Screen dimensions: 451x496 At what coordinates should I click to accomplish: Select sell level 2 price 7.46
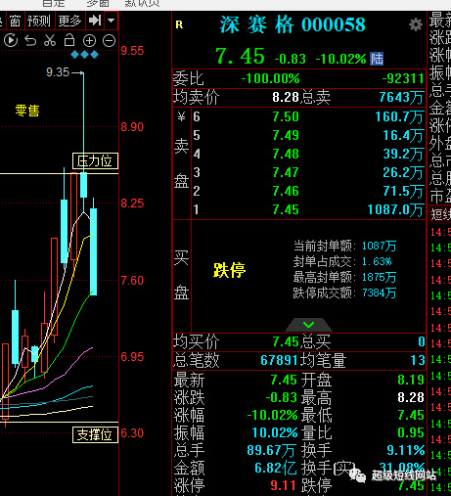point(286,191)
